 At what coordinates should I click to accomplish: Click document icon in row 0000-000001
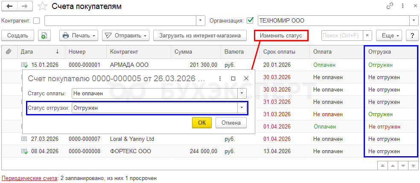24,65
